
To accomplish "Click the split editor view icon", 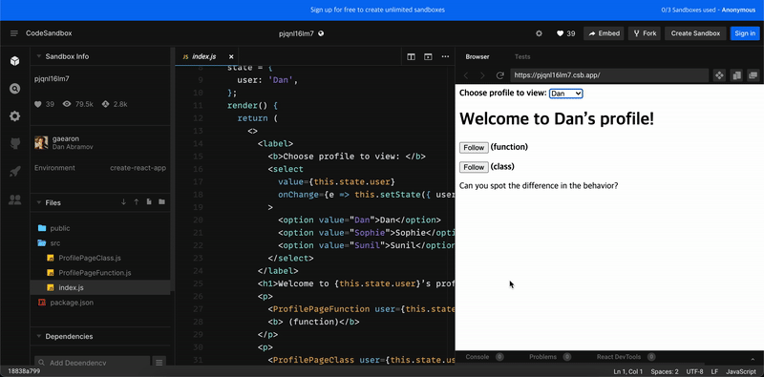I will [412, 57].
